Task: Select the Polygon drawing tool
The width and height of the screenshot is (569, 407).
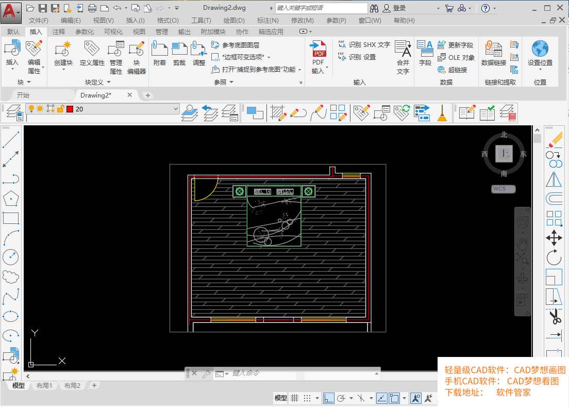Action: pos(10,199)
